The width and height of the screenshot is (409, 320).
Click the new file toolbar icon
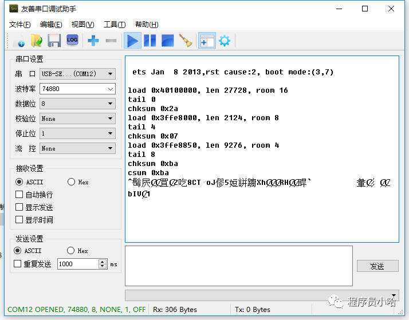(18, 41)
